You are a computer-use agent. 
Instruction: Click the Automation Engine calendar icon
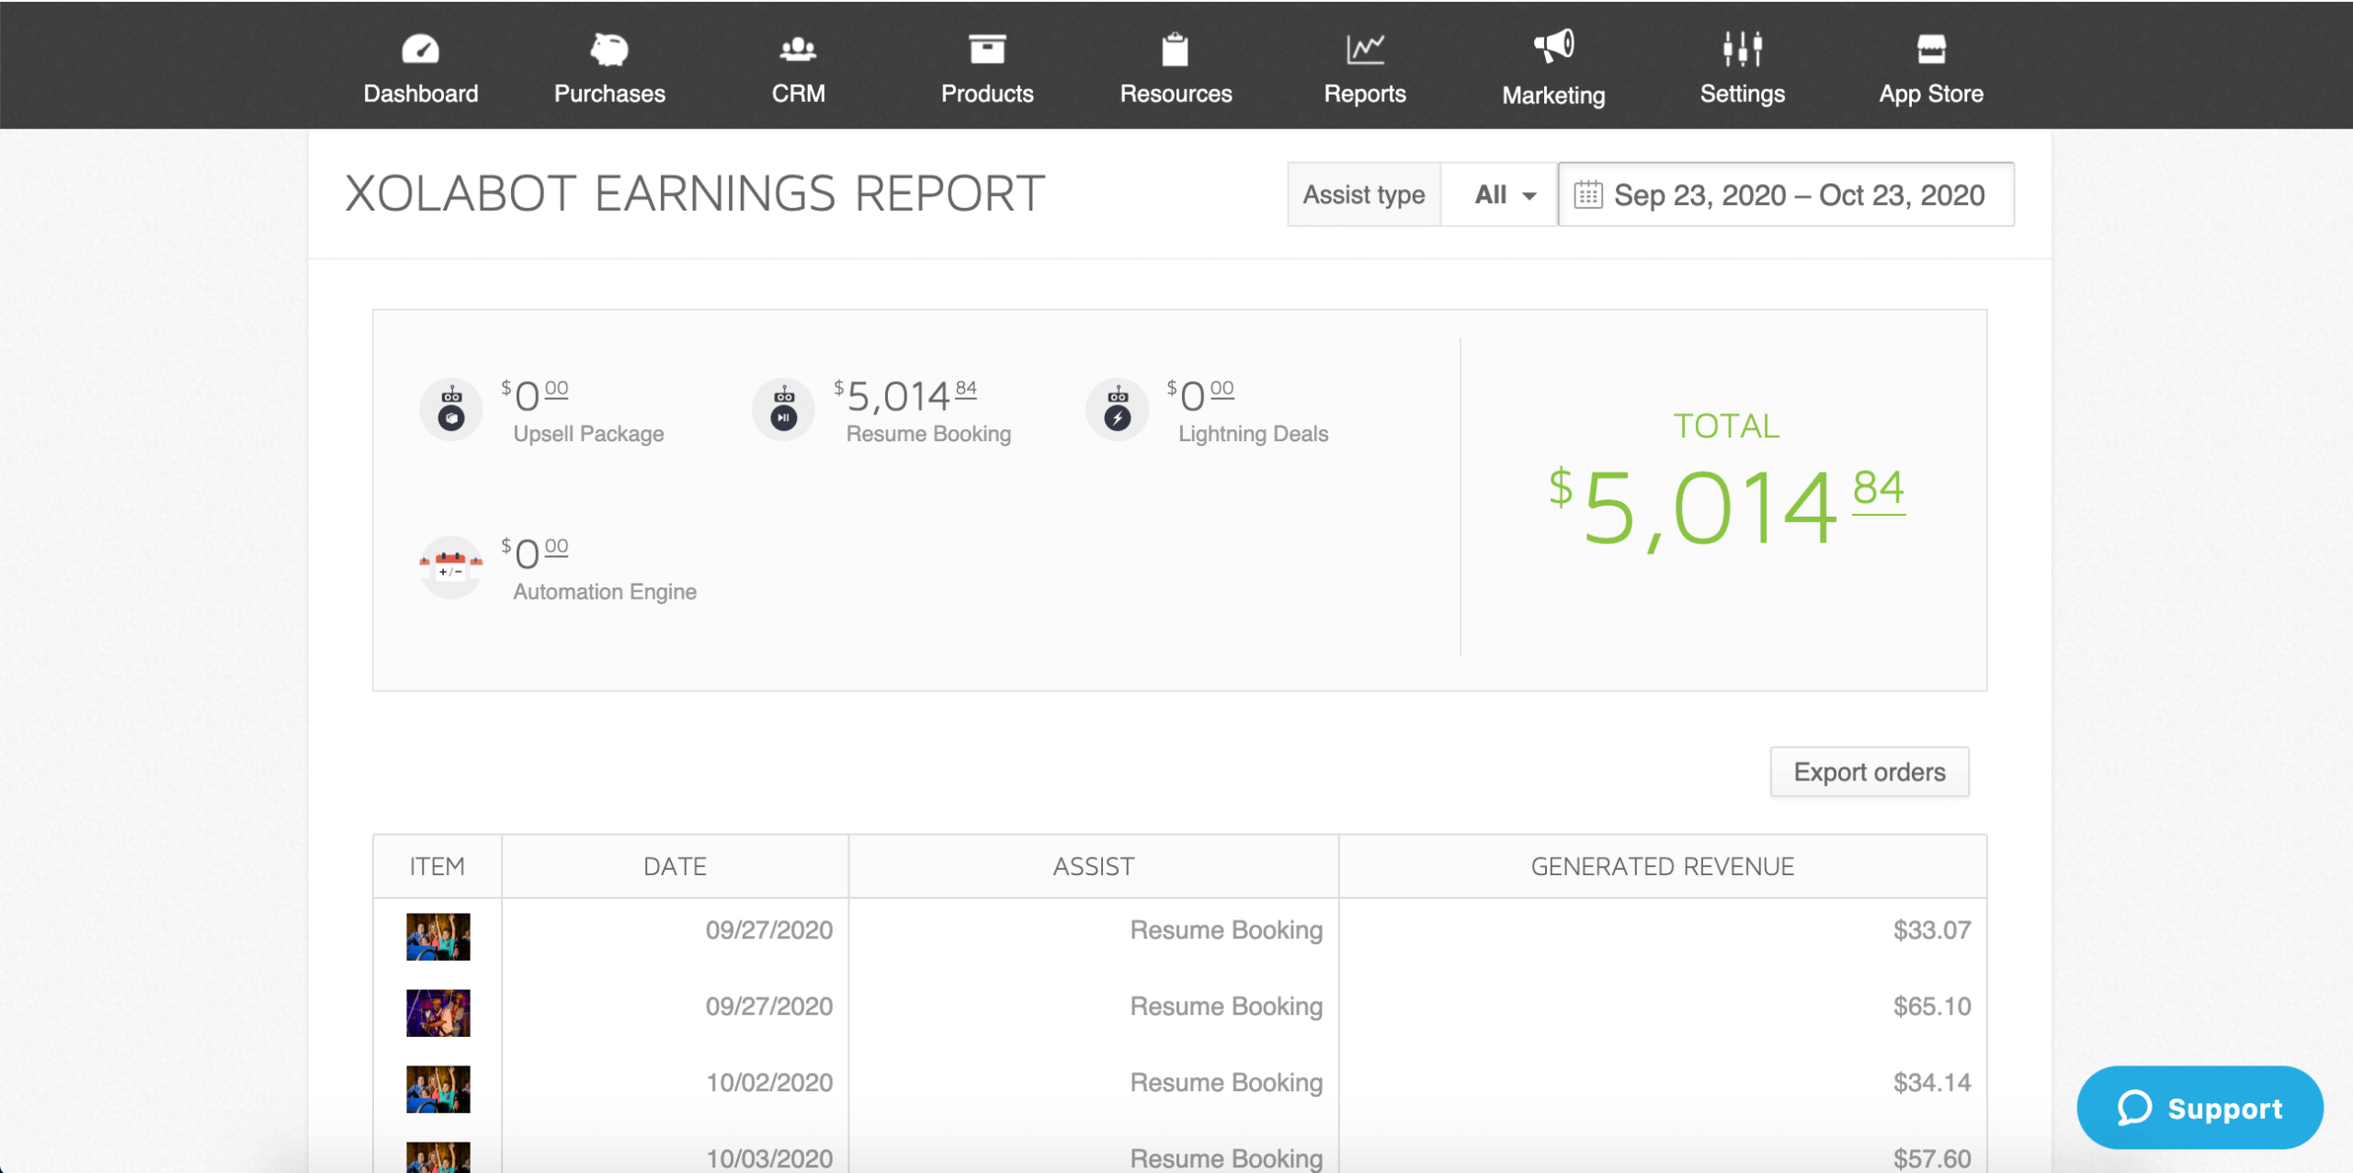coord(451,567)
